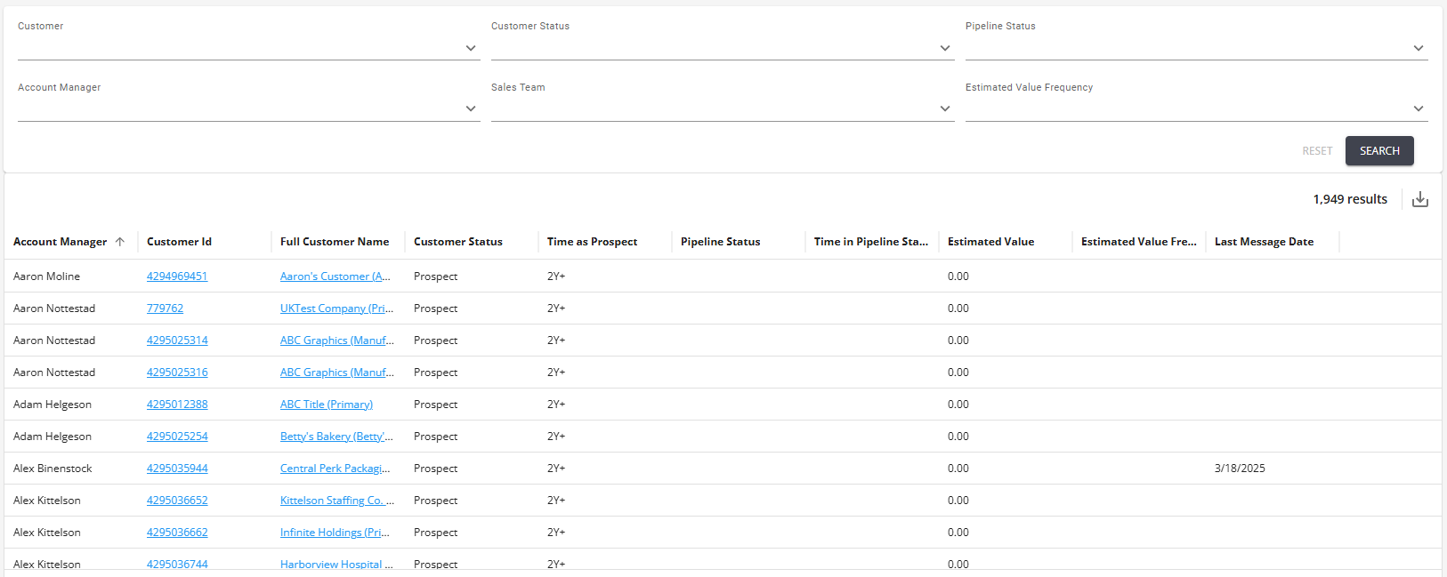
Task: Open the Customer Status filter dropdown
Action: [944, 48]
